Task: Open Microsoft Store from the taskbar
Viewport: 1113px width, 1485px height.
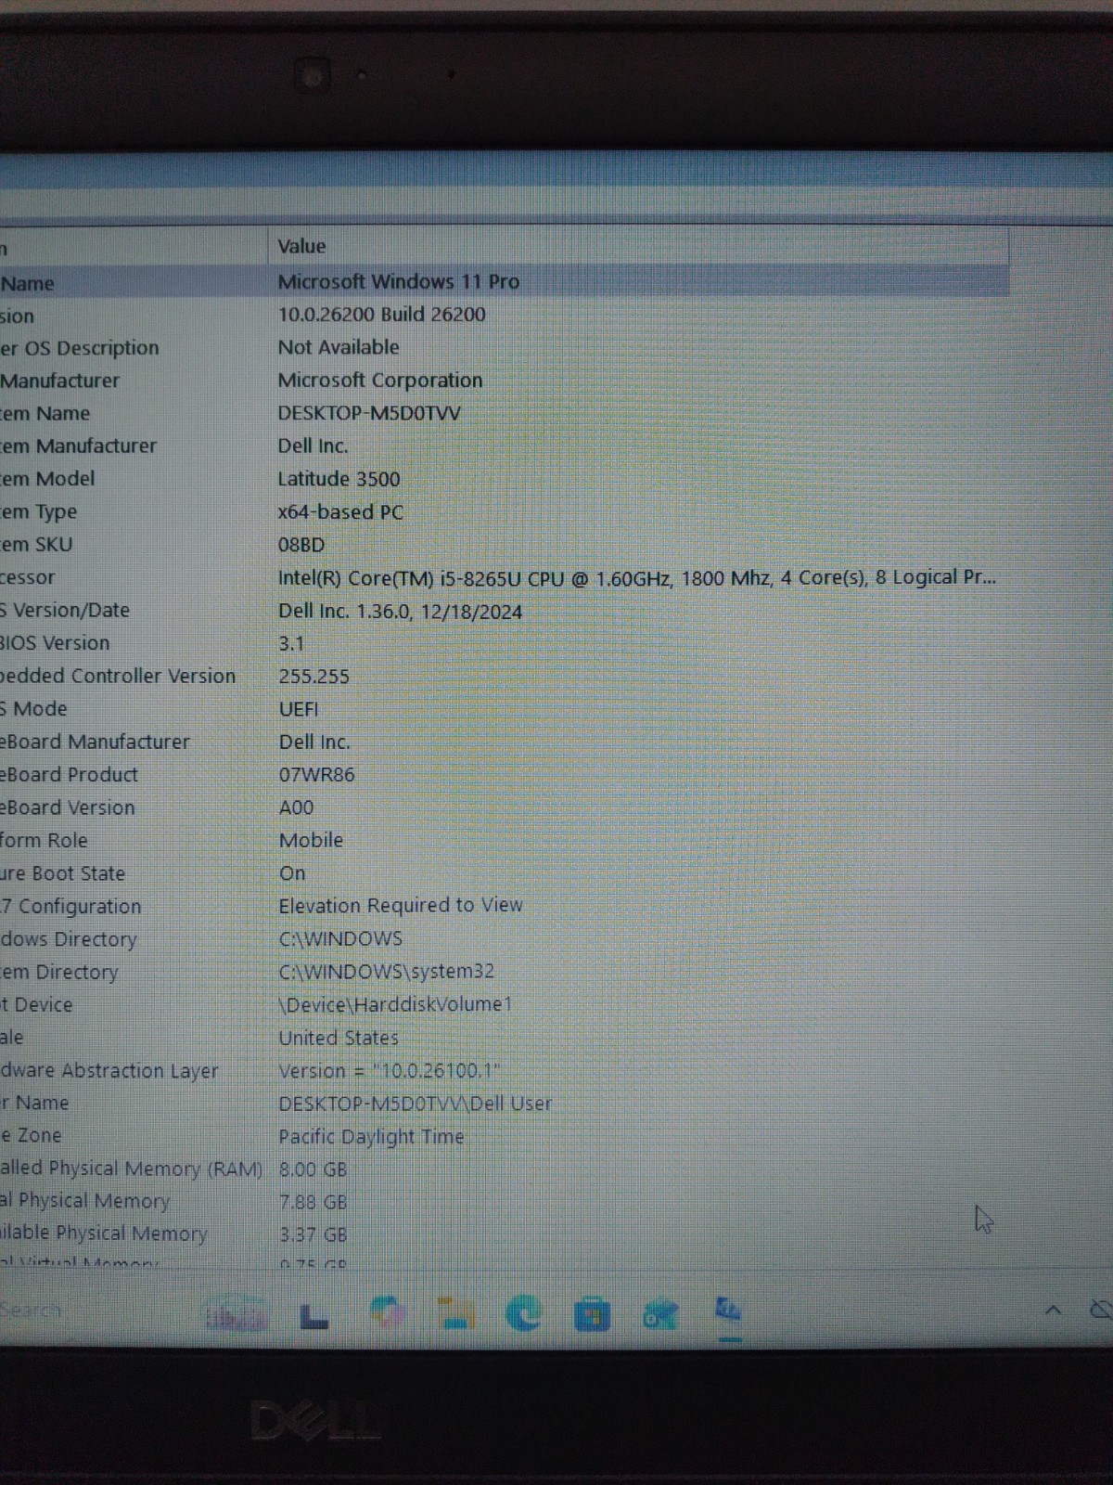Action: coord(592,1314)
